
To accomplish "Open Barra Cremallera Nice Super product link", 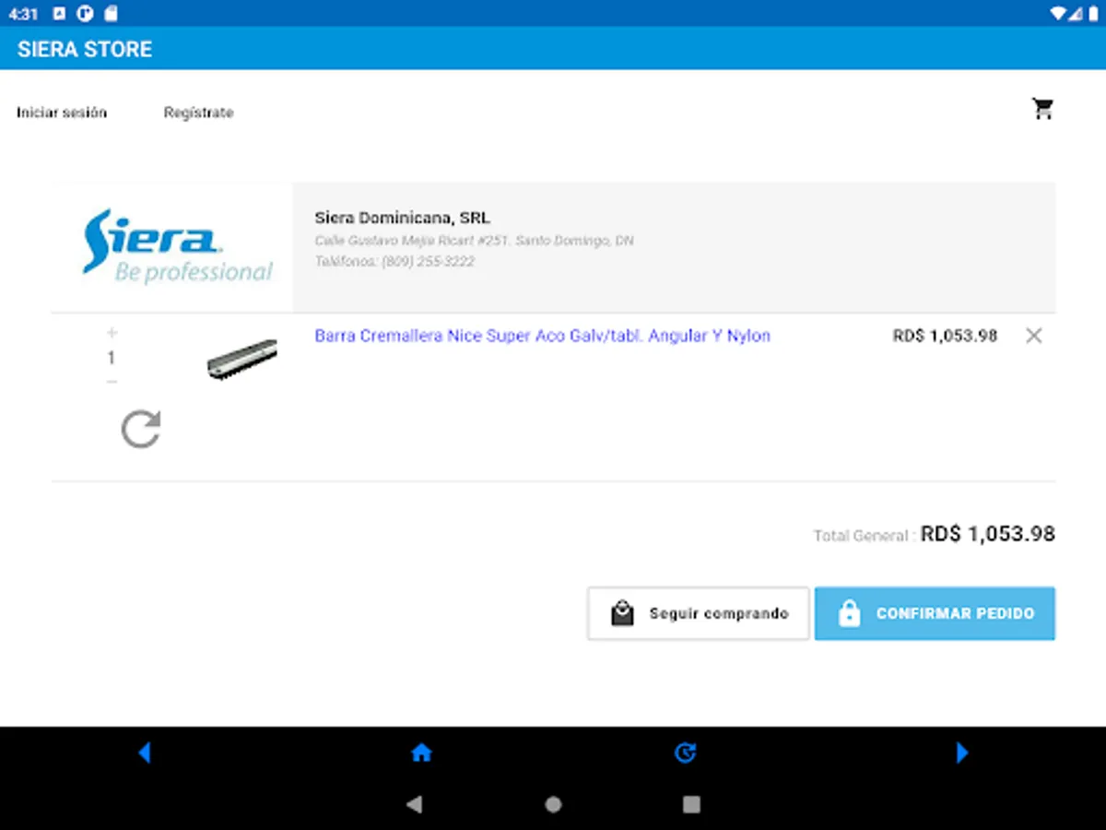I will point(542,336).
